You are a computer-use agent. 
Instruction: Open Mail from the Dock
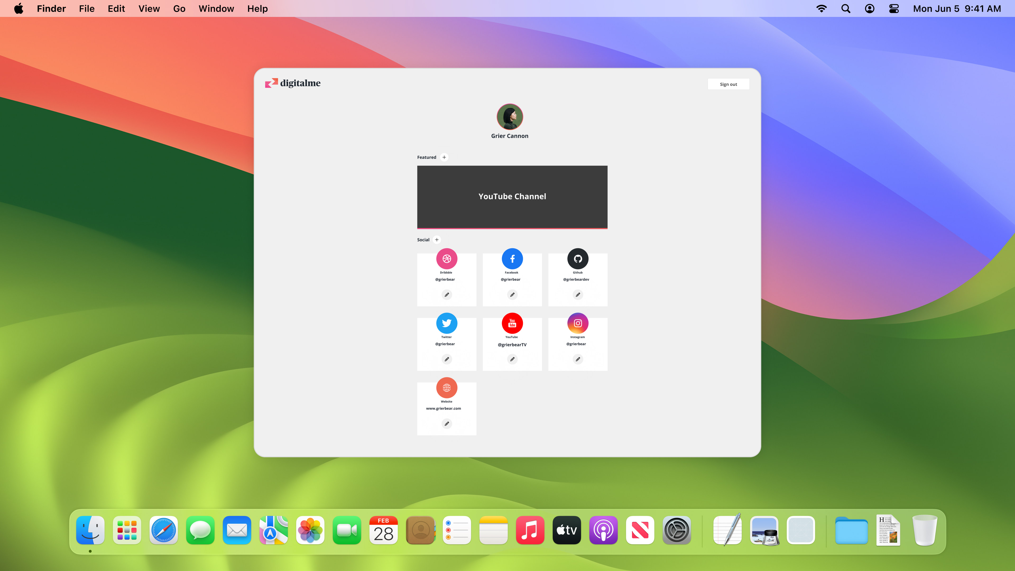[x=237, y=530]
